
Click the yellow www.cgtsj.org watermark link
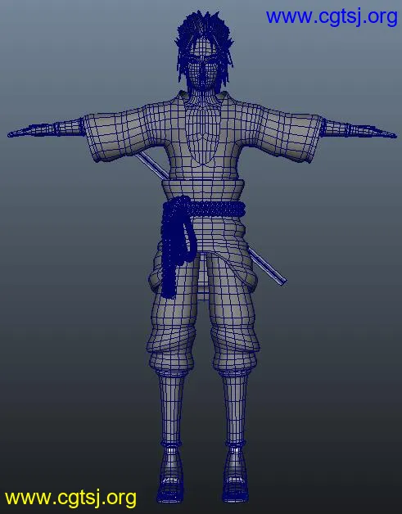[x=70, y=498]
